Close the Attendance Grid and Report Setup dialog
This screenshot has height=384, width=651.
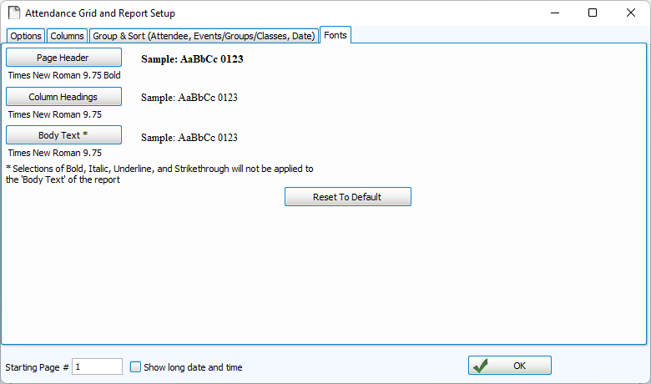[x=630, y=13]
